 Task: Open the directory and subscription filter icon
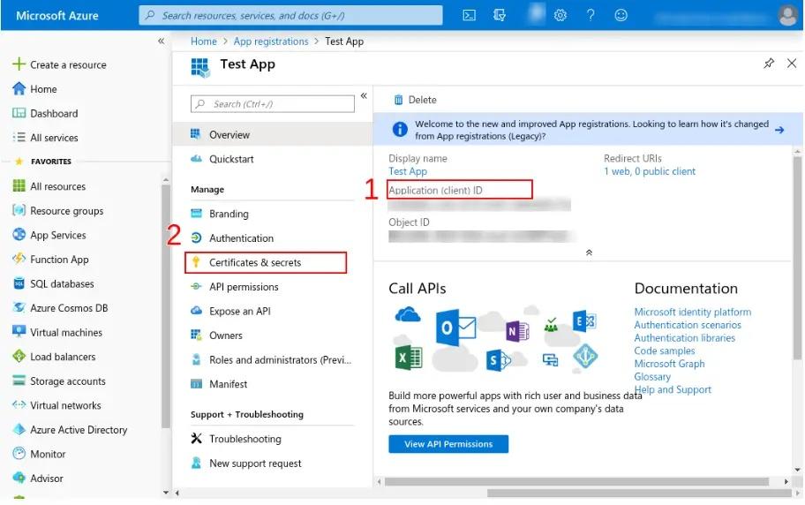point(499,15)
